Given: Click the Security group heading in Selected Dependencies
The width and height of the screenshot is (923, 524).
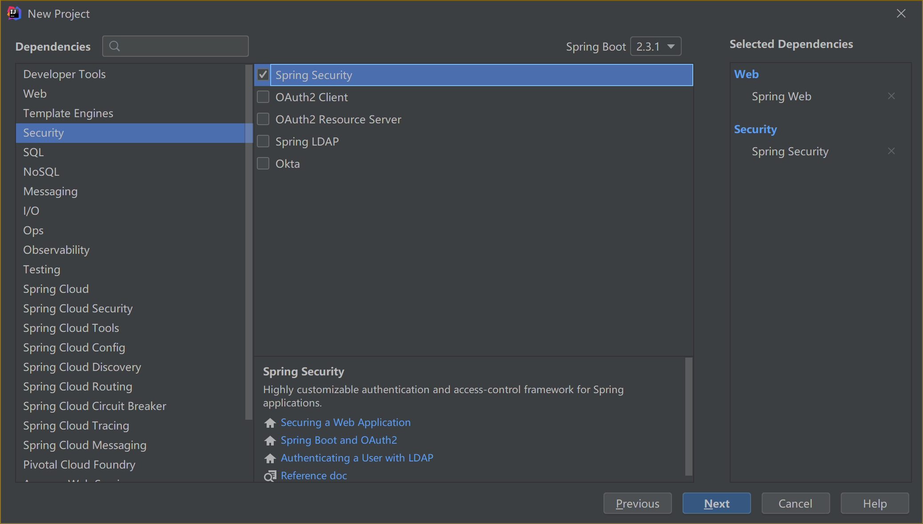Looking at the screenshot, I should tap(755, 129).
